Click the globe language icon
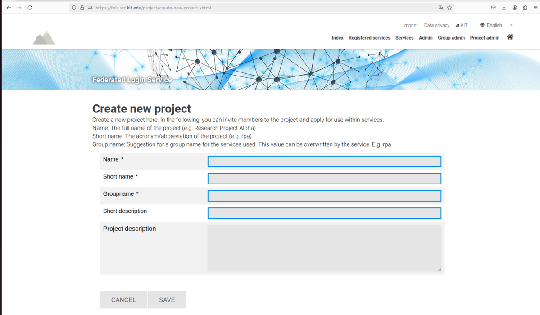The height and width of the screenshot is (315, 540). click(x=482, y=25)
